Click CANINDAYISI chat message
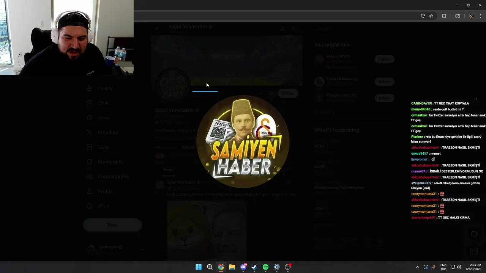 (440, 104)
